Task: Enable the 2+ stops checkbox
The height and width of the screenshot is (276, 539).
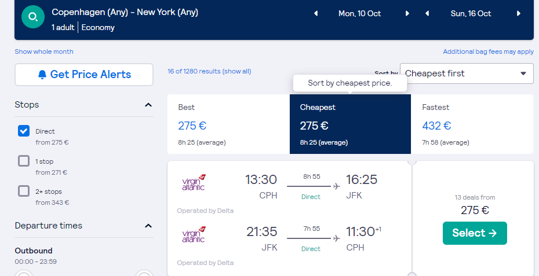Action: coord(24,191)
